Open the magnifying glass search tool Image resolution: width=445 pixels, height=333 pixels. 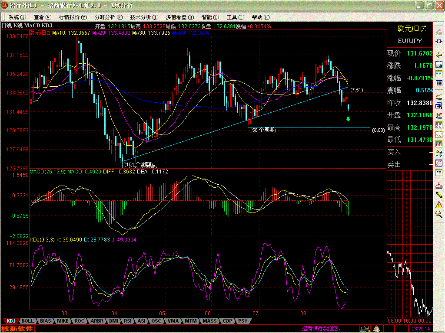click(x=439, y=214)
